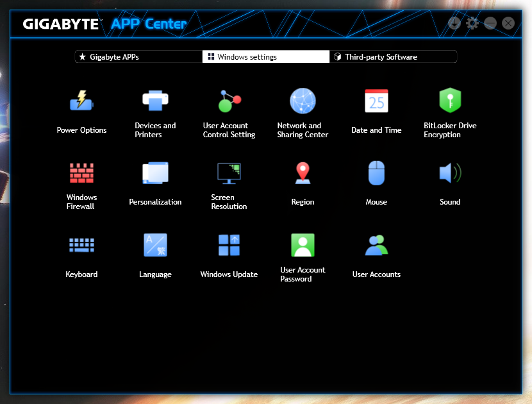Open User Accounts
This screenshot has width=532, height=404.
376,246
